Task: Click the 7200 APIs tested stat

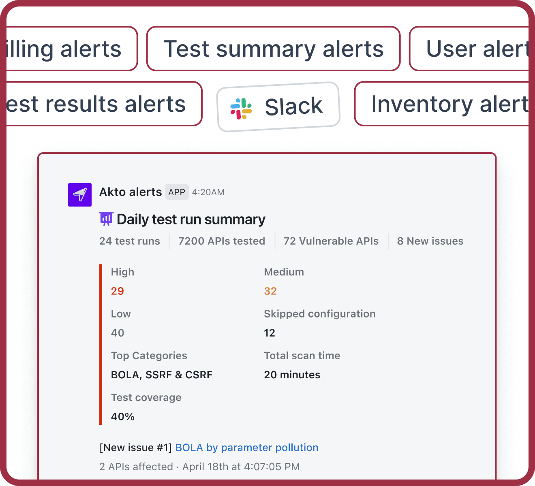Action: pos(221,241)
